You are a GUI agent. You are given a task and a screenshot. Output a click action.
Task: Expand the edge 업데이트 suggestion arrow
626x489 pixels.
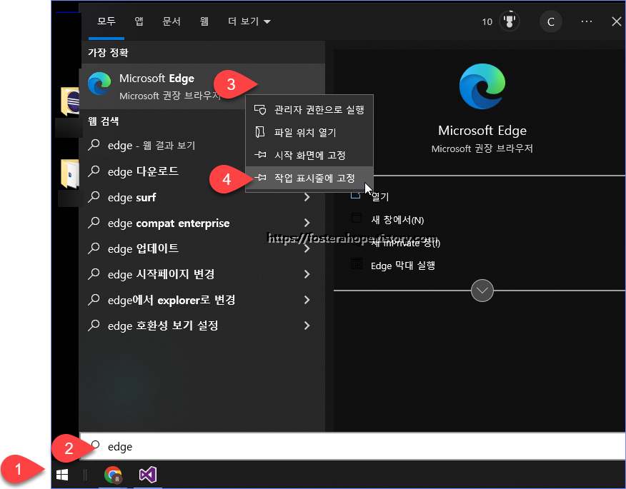coord(307,248)
